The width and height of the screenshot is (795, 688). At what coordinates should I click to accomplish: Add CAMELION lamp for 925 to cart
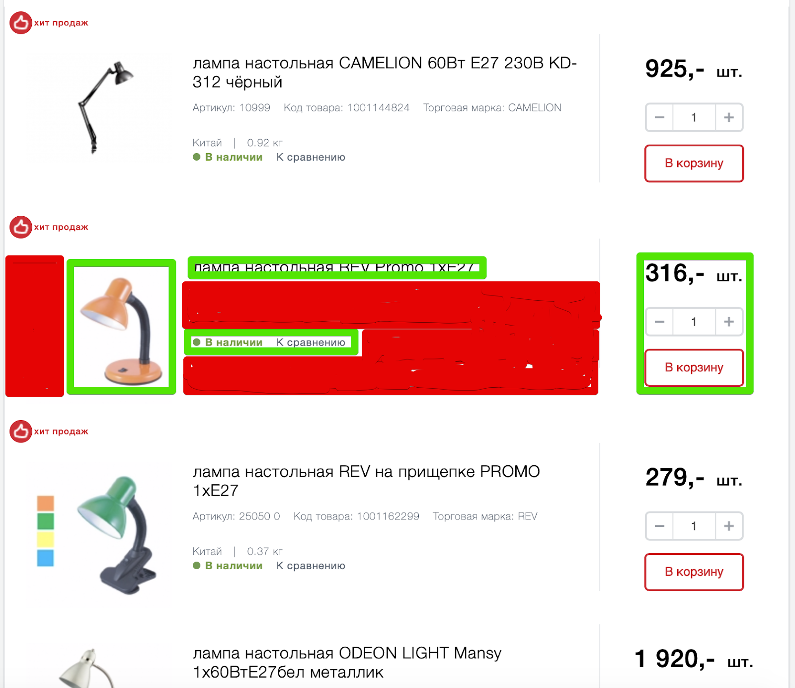(694, 164)
